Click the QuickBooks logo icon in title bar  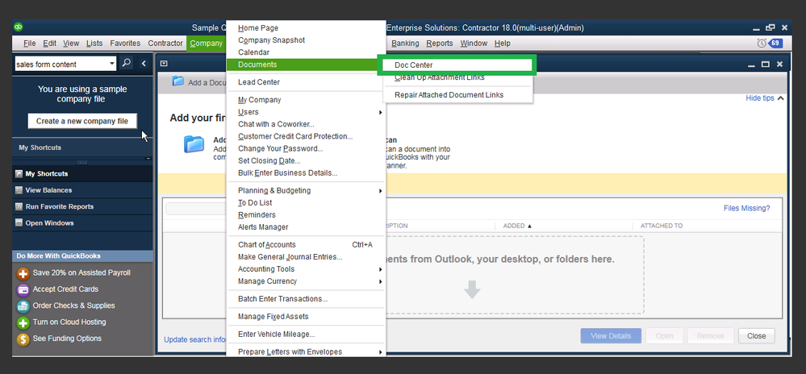point(19,27)
